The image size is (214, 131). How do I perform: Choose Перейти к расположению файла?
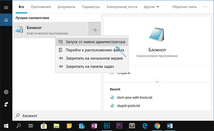coord(92,50)
